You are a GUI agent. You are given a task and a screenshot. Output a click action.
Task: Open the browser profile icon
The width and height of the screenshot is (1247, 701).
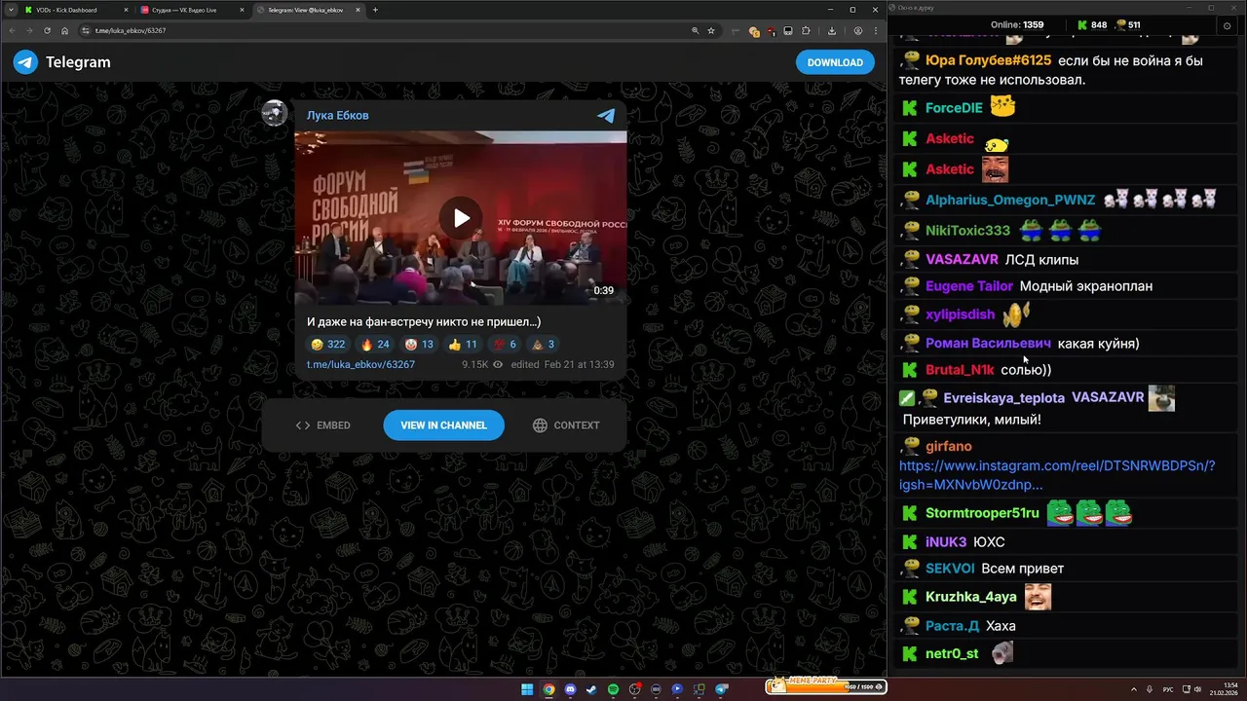(x=858, y=30)
